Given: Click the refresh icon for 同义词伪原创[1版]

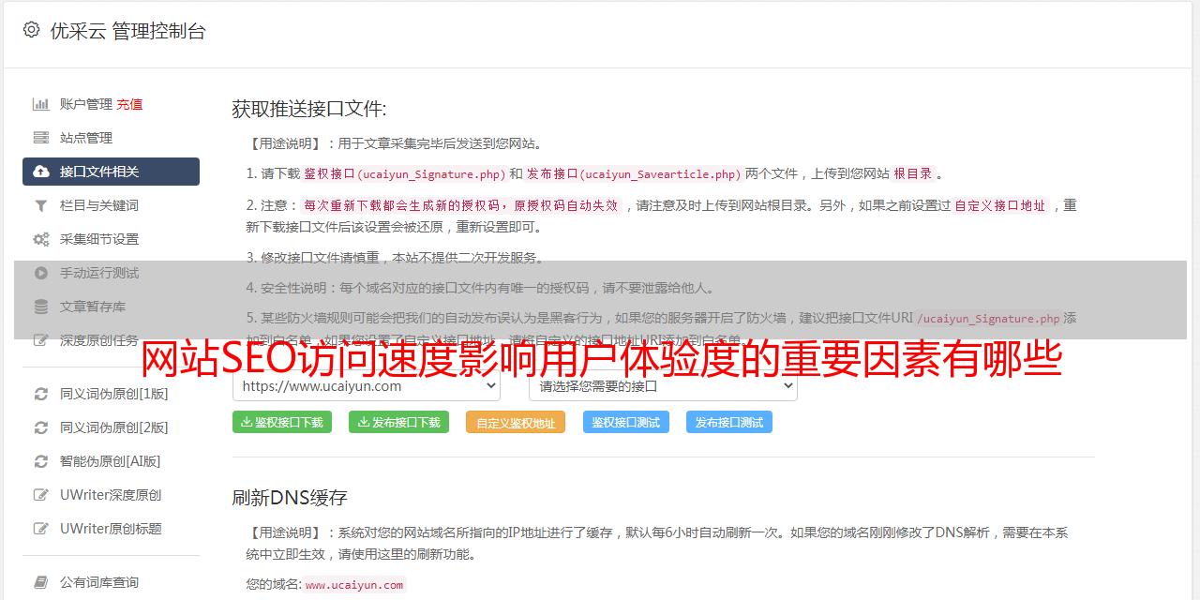Looking at the screenshot, I should (x=41, y=394).
